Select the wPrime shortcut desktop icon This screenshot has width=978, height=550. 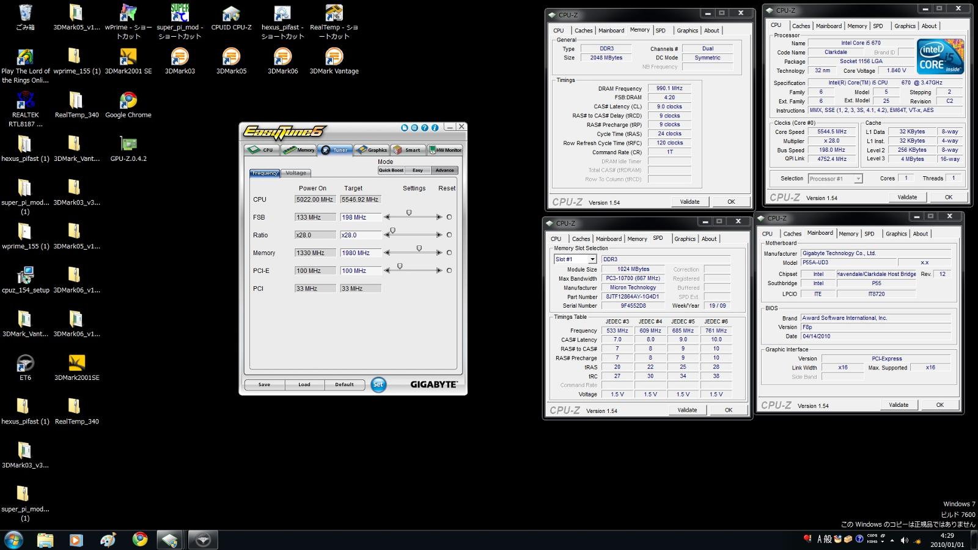pyautogui.click(x=128, y=21)
